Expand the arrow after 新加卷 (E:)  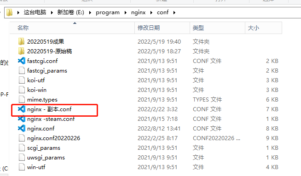click(90, 13)
